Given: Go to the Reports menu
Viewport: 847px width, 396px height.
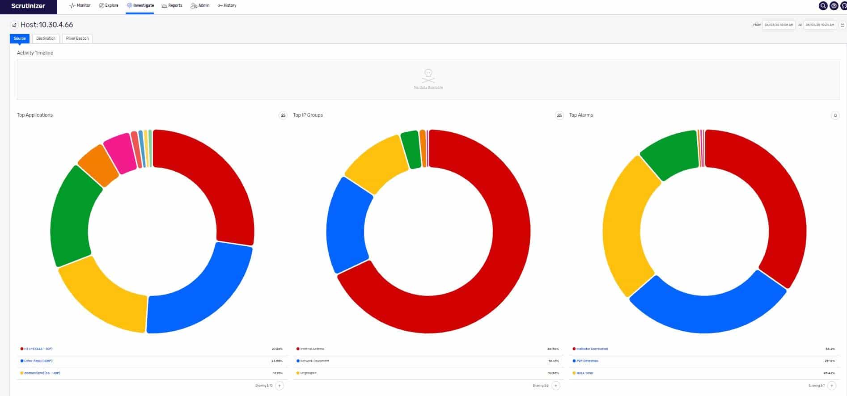Looking at the screenshot, I should [x=172, y=5].
